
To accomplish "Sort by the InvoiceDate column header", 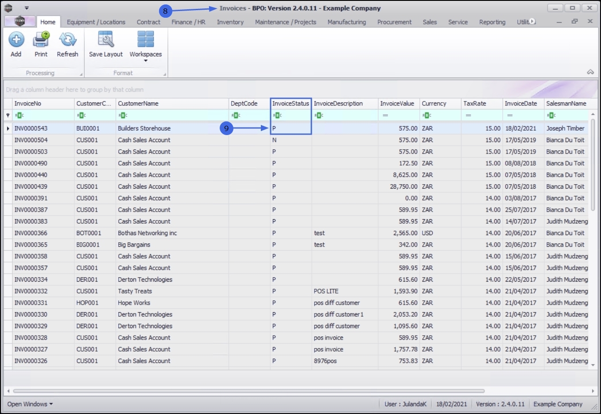I will click(523, 104).
